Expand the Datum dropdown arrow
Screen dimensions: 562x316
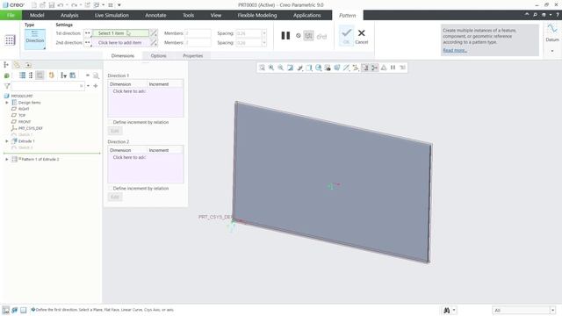(552, 51)
